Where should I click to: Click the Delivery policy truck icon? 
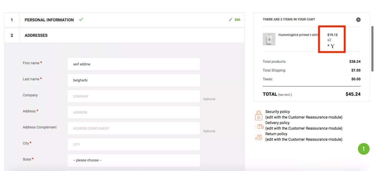(259, 126)
